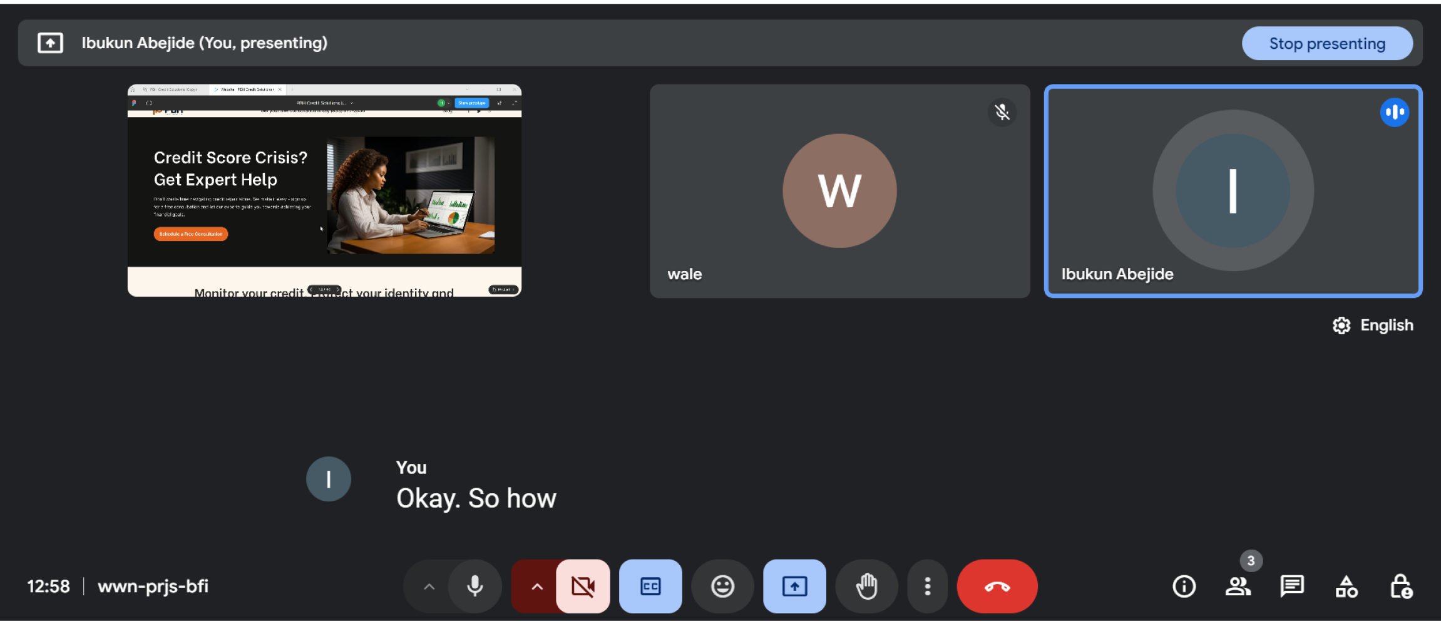Open more options three-dot menu

coord(927,587)
